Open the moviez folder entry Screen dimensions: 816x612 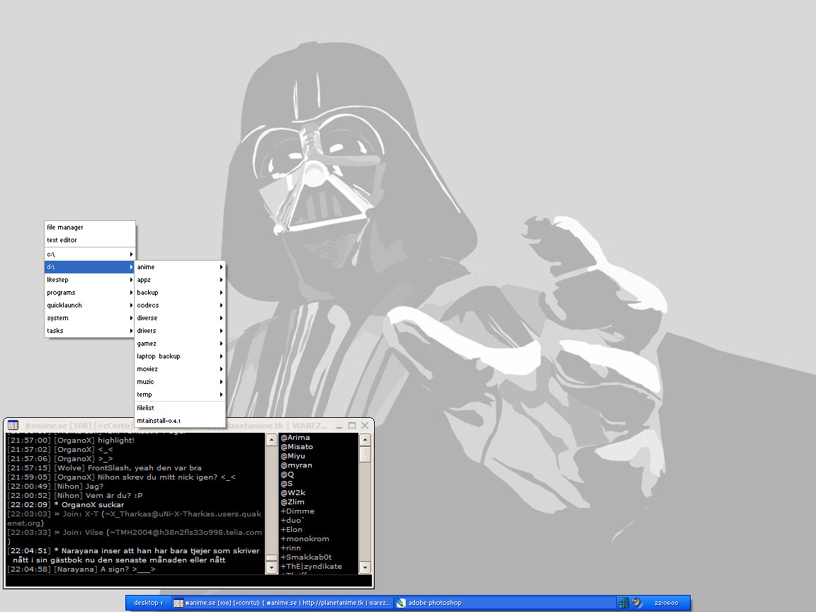click(x=179, y=369)
